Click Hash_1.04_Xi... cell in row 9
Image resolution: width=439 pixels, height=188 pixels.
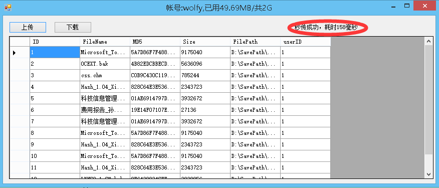point(105,144)
